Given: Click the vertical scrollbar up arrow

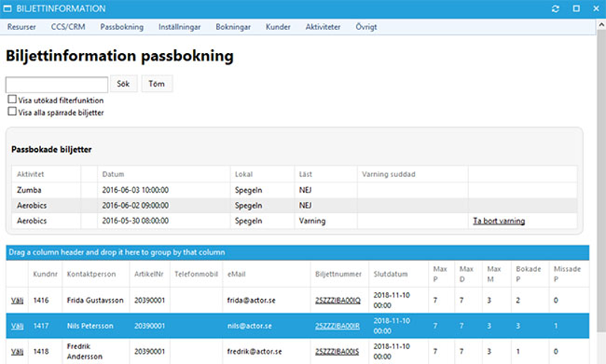Looking at the screenshot, I should 602,25.
